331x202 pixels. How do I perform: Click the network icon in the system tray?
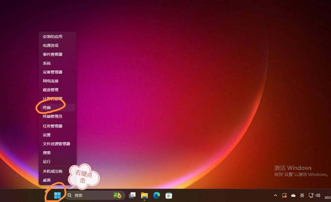[x=311, y=195]
